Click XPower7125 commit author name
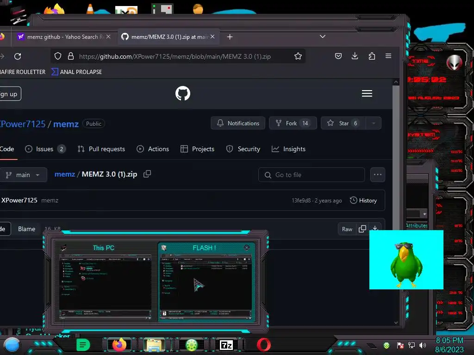This screenshot has height=355, width=474. [x=19, y=201]
